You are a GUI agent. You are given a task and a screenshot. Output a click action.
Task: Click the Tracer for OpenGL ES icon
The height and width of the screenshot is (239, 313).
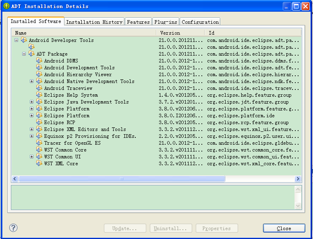pyautogui.click(x=39, y=143)
